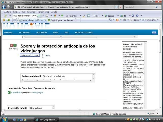Open the Herramientas menu in menu bar
This screenshot has height=122, width=163.
pos(43,12)
